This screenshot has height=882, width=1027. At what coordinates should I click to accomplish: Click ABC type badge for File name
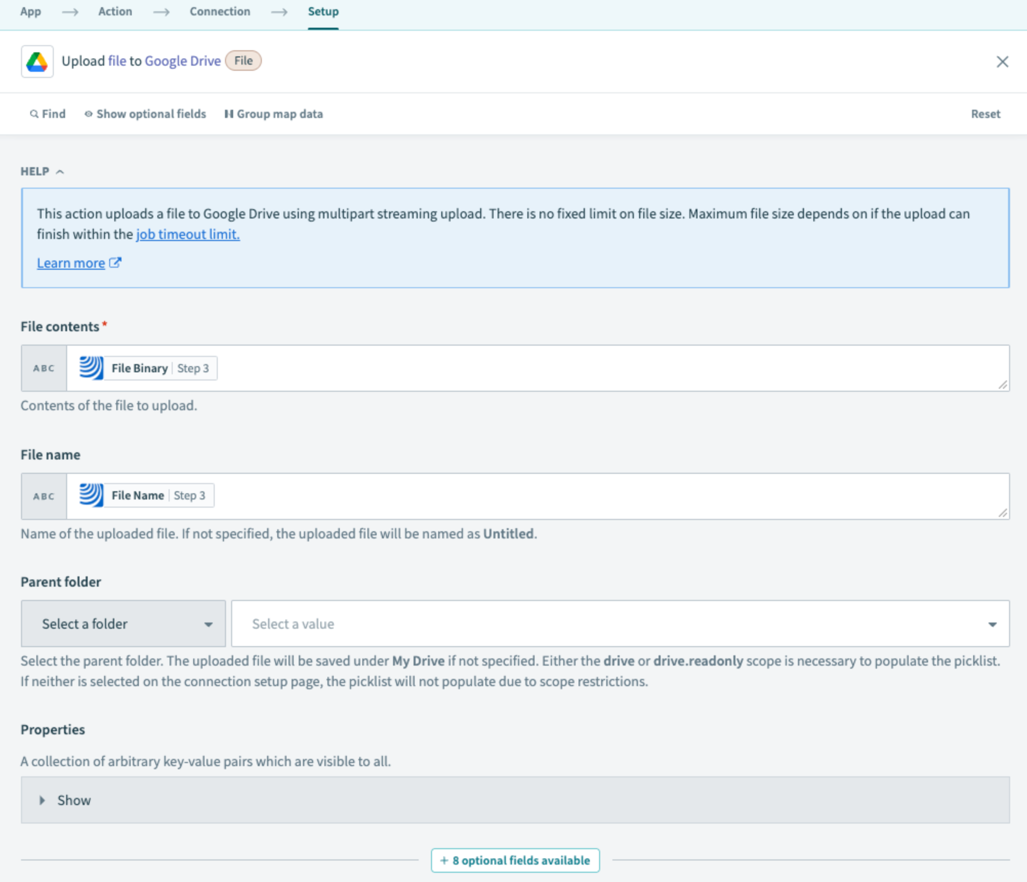click(x=44, y=496)
